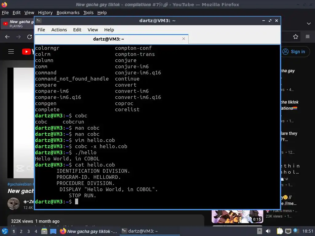Click the 'PROGRAM-ID. HELLOWRD.' line
Image resolution: width=315 pixels, height=236 pixels.
tap(89, 177)
